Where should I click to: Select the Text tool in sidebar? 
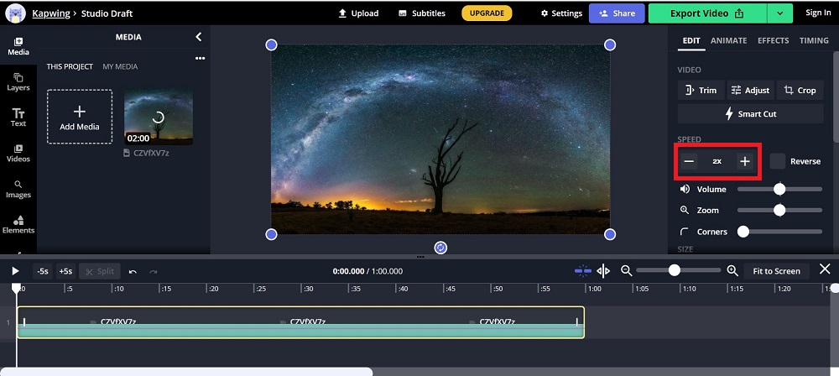[18, 117]
